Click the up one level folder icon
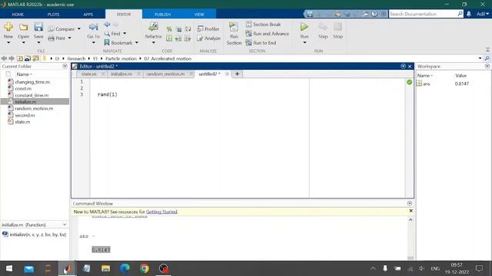Image resolution: width=492 pixels, height=276 pixels. click(20, 58)
